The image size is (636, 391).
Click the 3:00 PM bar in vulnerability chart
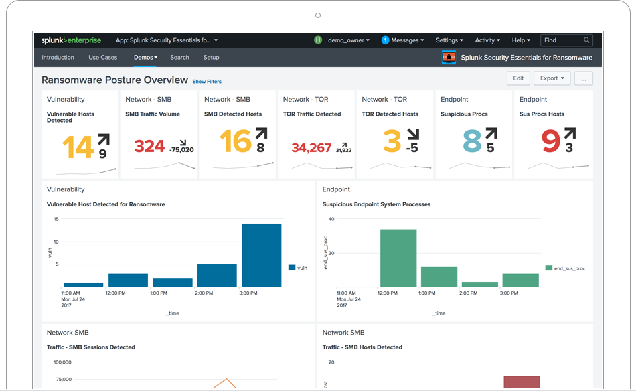click(x=262, y=255)
